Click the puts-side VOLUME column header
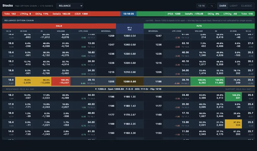 199,31
